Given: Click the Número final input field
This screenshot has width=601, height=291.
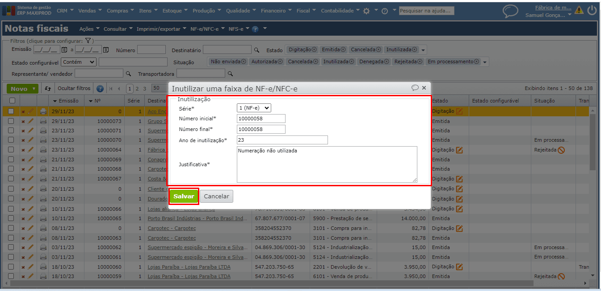Looking at the screenshot, I should (x=261, y=129).
